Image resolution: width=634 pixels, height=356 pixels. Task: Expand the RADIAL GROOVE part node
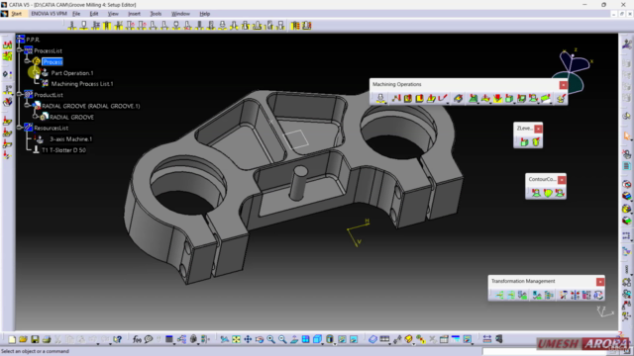(x=35, y=117)
